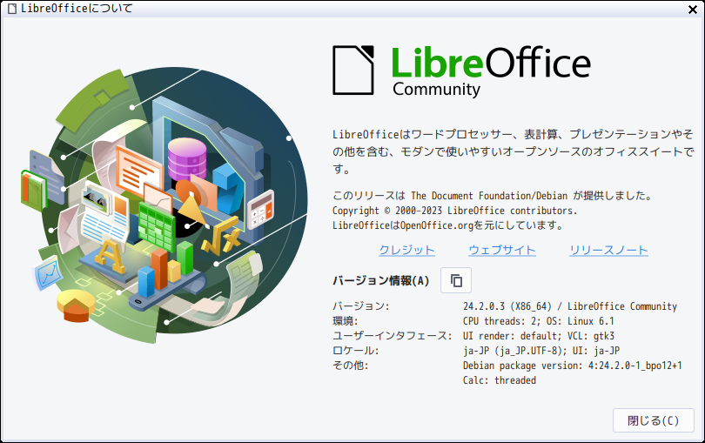Click the yellow square root formula symbol
705x443 pixels.
pyautogui.click(x=222, y=236)
